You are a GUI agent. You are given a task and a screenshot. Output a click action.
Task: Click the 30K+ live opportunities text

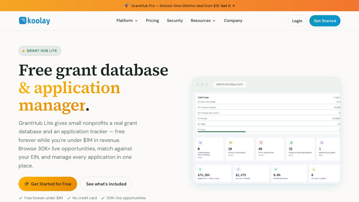[126, 198]
